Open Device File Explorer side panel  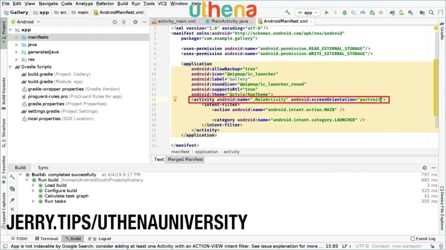click(x=442, y=208)
